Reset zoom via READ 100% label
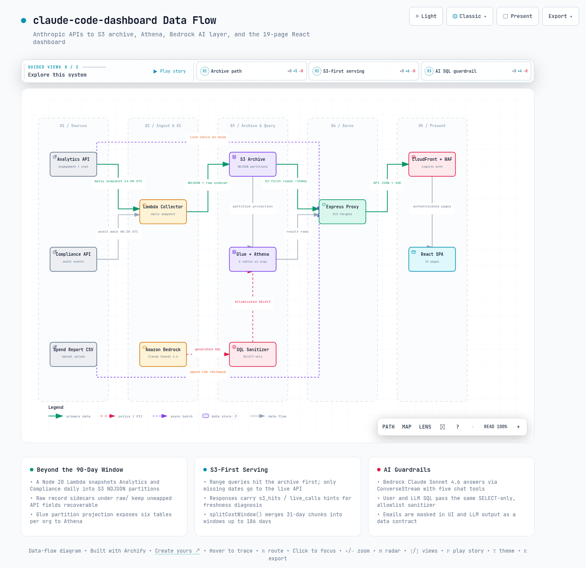The height and width of the screenshot is (568, 586). tap(496, 427)
